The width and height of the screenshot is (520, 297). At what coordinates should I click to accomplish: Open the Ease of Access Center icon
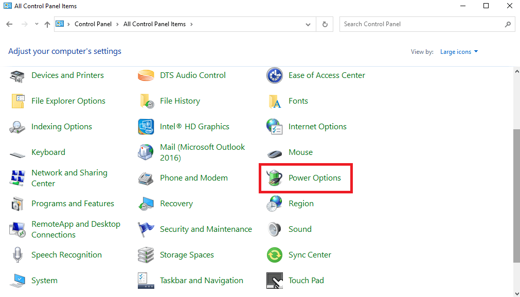click(x=275, y=75)
